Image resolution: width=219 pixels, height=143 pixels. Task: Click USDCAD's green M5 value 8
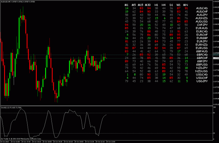tap(135, 75)
